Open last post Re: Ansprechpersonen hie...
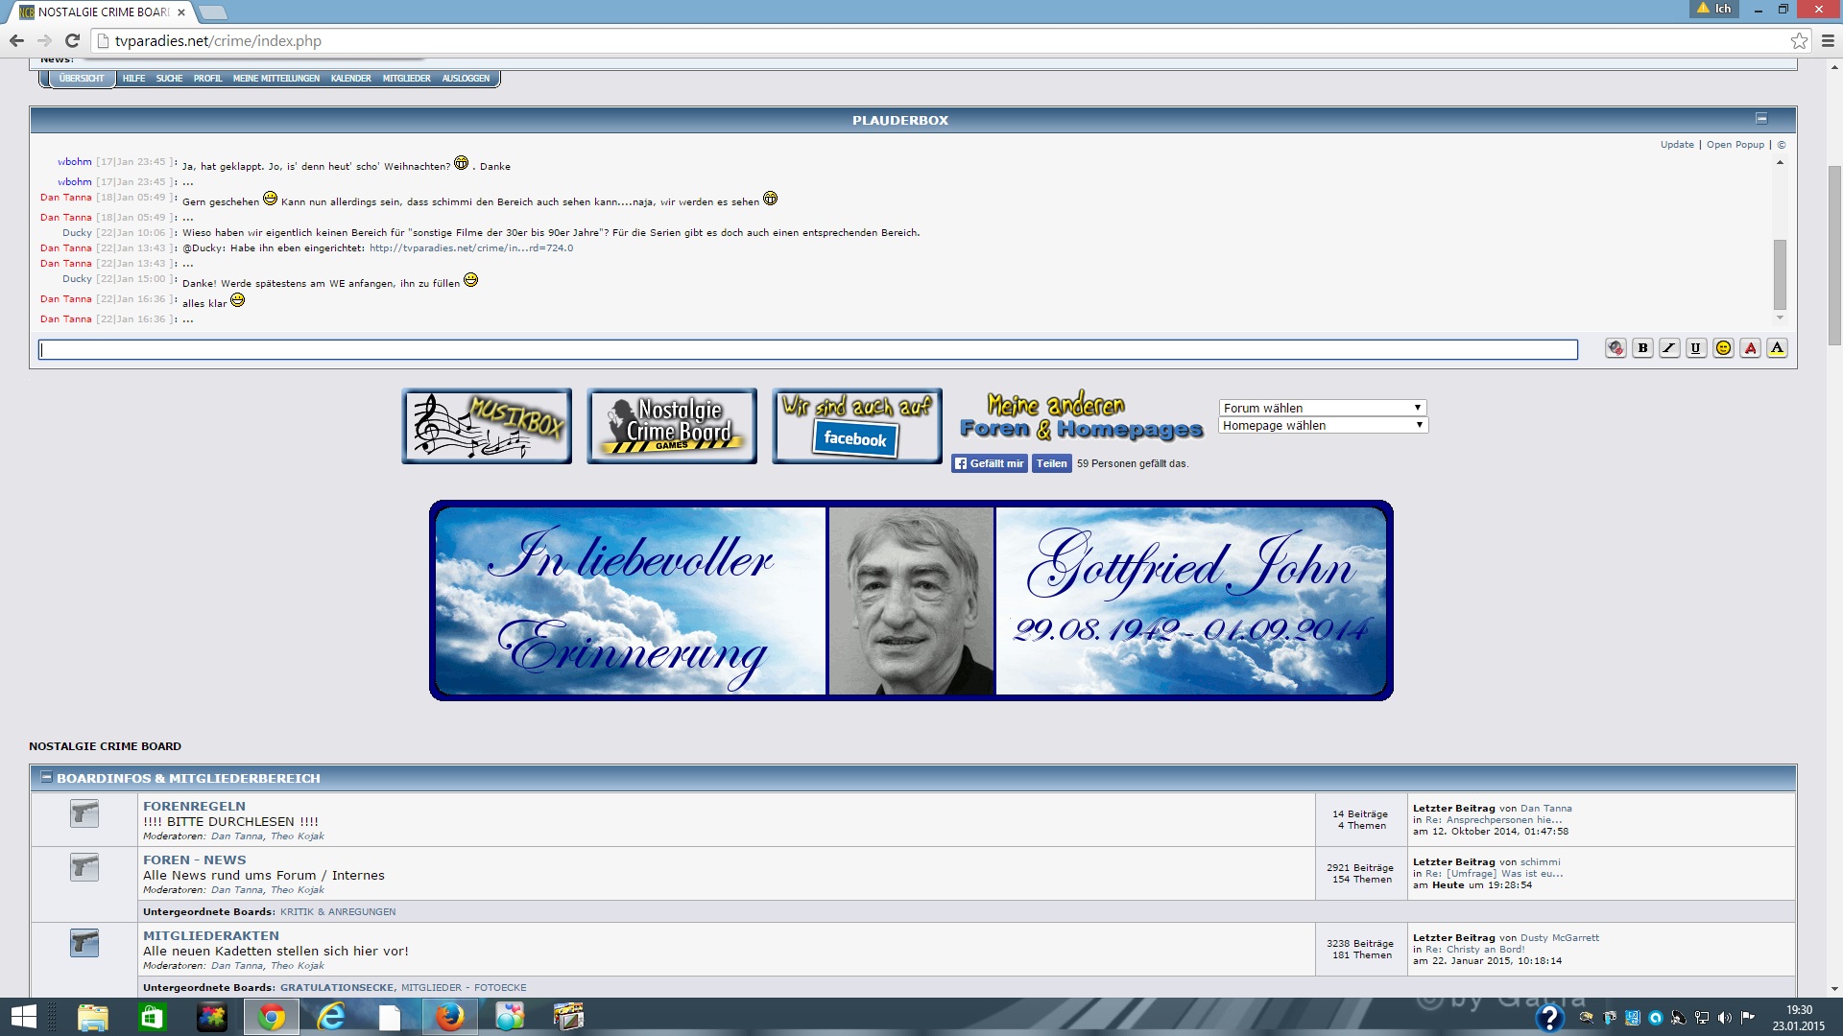Viewport: 1843px width, 1036px height. (x=1494, y=819)
